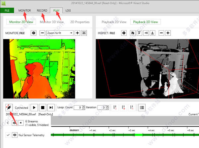The image size is (199, 148).
Task: Open the FILE menu
Action: coord(7,11)
